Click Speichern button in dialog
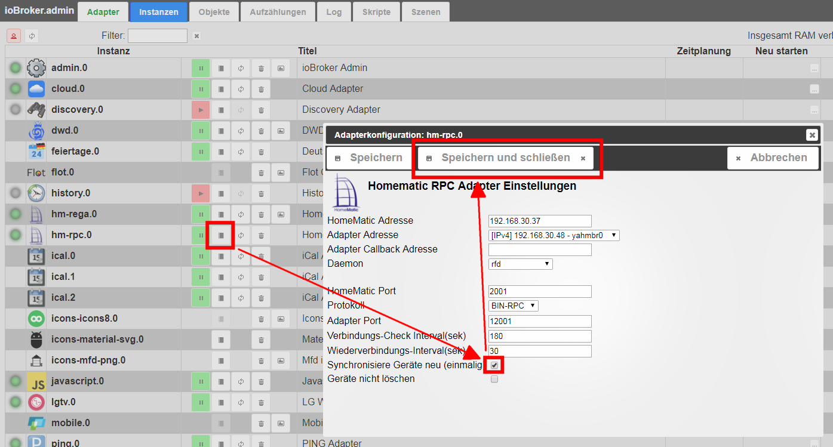The image size is (833, 447). coord(369,158)
